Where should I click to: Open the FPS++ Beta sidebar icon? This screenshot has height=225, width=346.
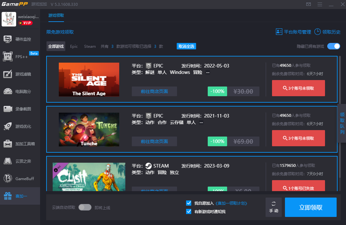(8, 56)
